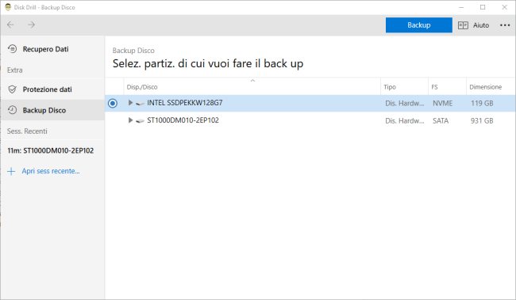
Task: Click the 119 GB size cell
Action: click(x=482, y=104)
